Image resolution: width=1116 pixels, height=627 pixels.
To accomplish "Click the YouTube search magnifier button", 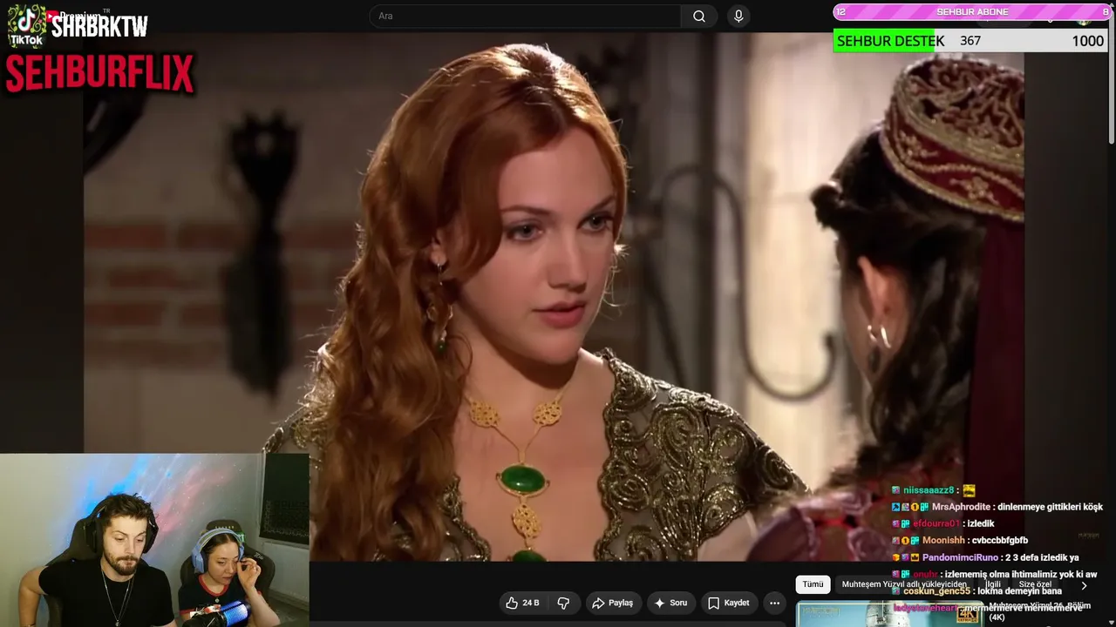I will (x=699, y=17).
